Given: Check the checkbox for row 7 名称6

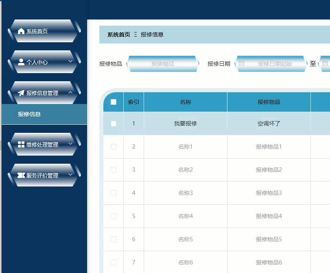Looking at the screenshot, I should (x=114, y=262).
